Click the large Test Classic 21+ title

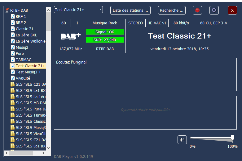(180, 36)
